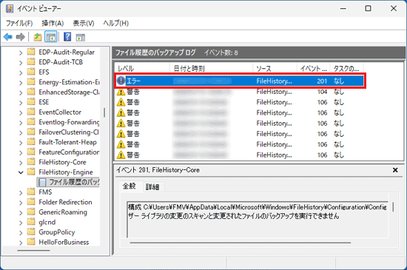
Task: Close the event 201 preview pane
Action: point(395,170)
